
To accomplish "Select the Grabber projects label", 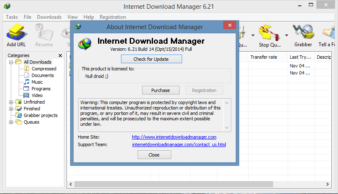I will click(x=40, y=115).
